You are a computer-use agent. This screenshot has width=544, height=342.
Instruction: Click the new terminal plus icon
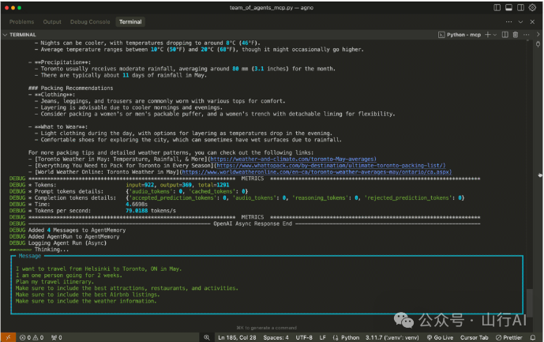click(486, 35)
